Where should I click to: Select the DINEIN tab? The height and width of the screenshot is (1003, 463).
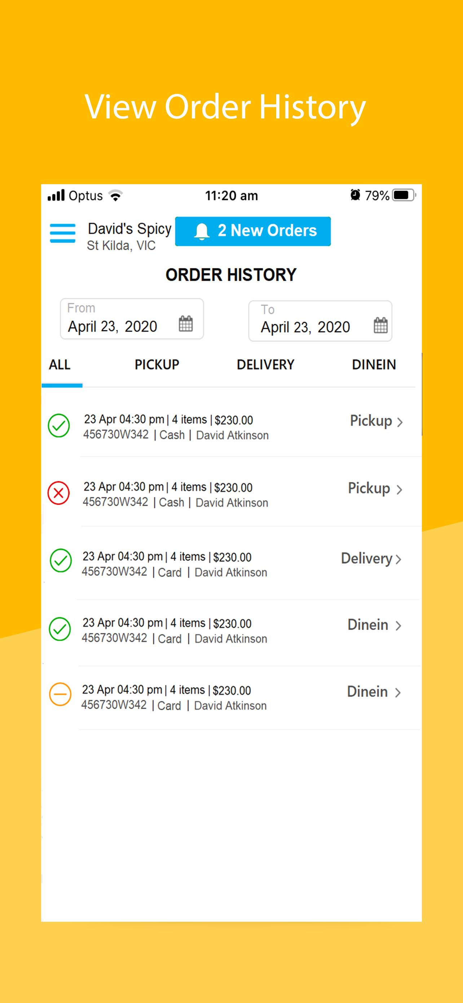pos(374,365)
